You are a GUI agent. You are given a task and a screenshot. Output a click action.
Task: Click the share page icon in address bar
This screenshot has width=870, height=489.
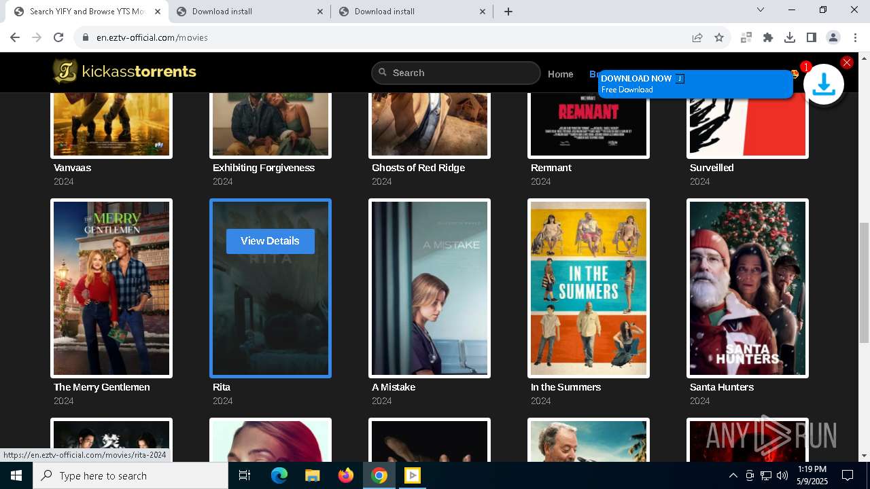[x=697, y=37]
